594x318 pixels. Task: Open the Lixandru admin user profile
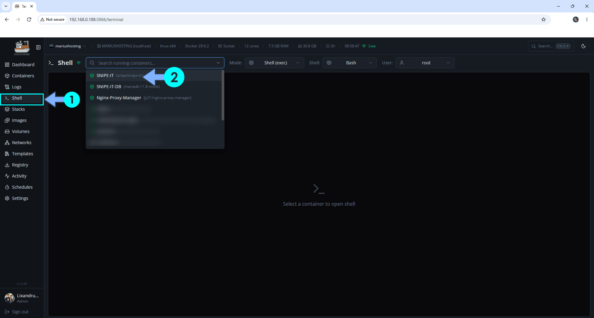tap(22, 298)
